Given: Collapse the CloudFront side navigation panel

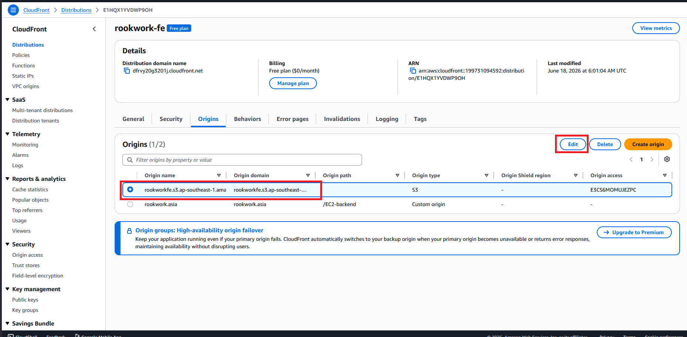Looking at the screenshot, I should (x=94, y=29).
